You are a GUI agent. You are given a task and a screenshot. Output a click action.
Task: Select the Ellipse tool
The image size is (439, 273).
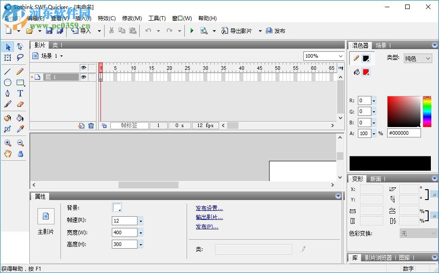[x=7, y=82]
